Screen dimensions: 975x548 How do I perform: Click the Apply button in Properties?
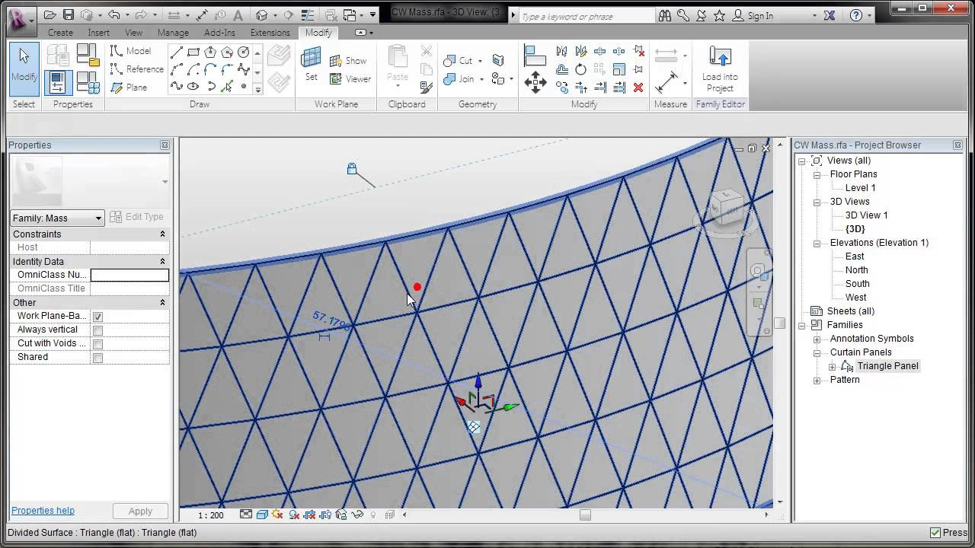click(x=140, y=511)
